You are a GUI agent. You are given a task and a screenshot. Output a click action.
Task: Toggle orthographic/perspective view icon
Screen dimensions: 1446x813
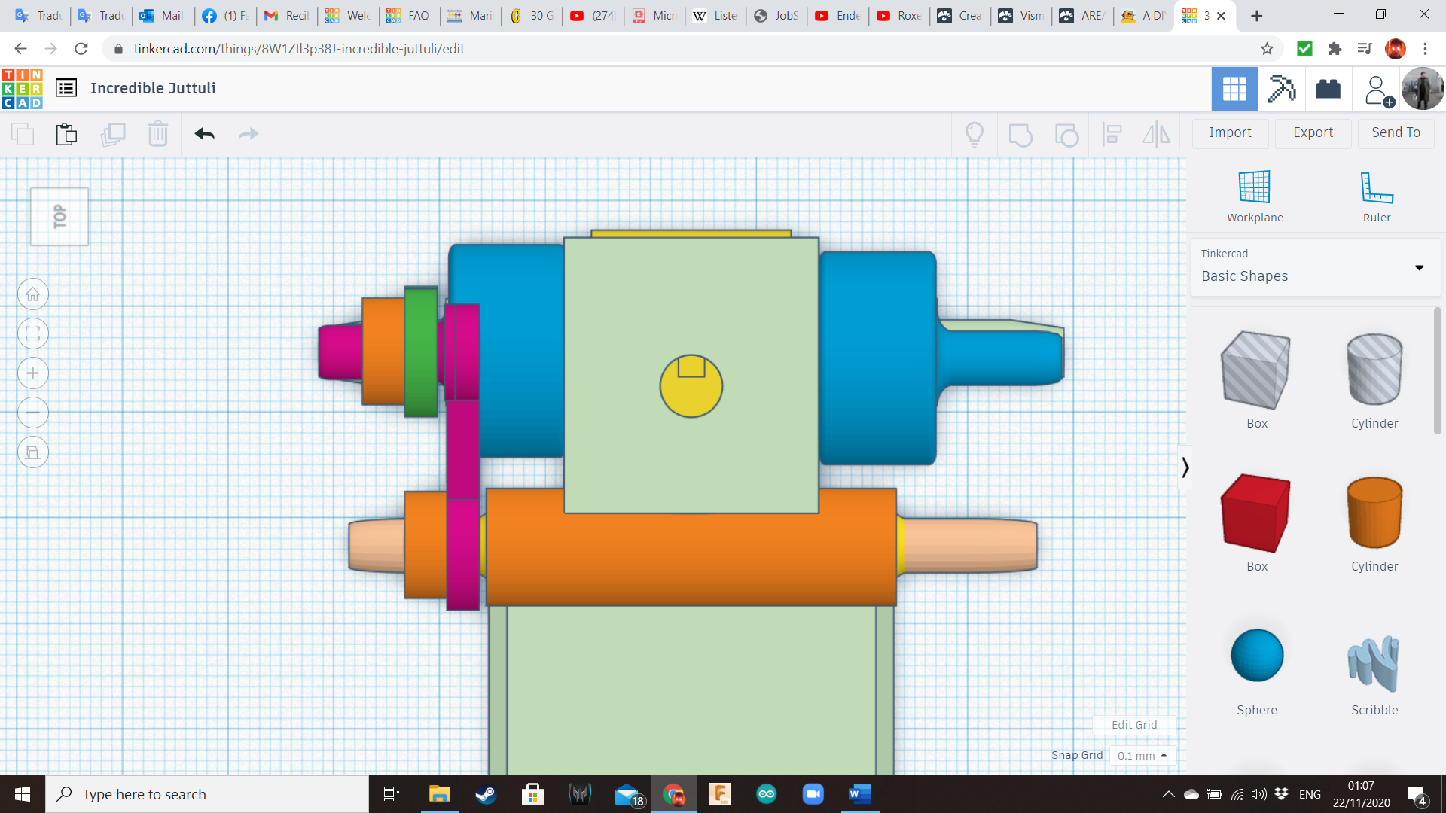[x=33, y=452]
